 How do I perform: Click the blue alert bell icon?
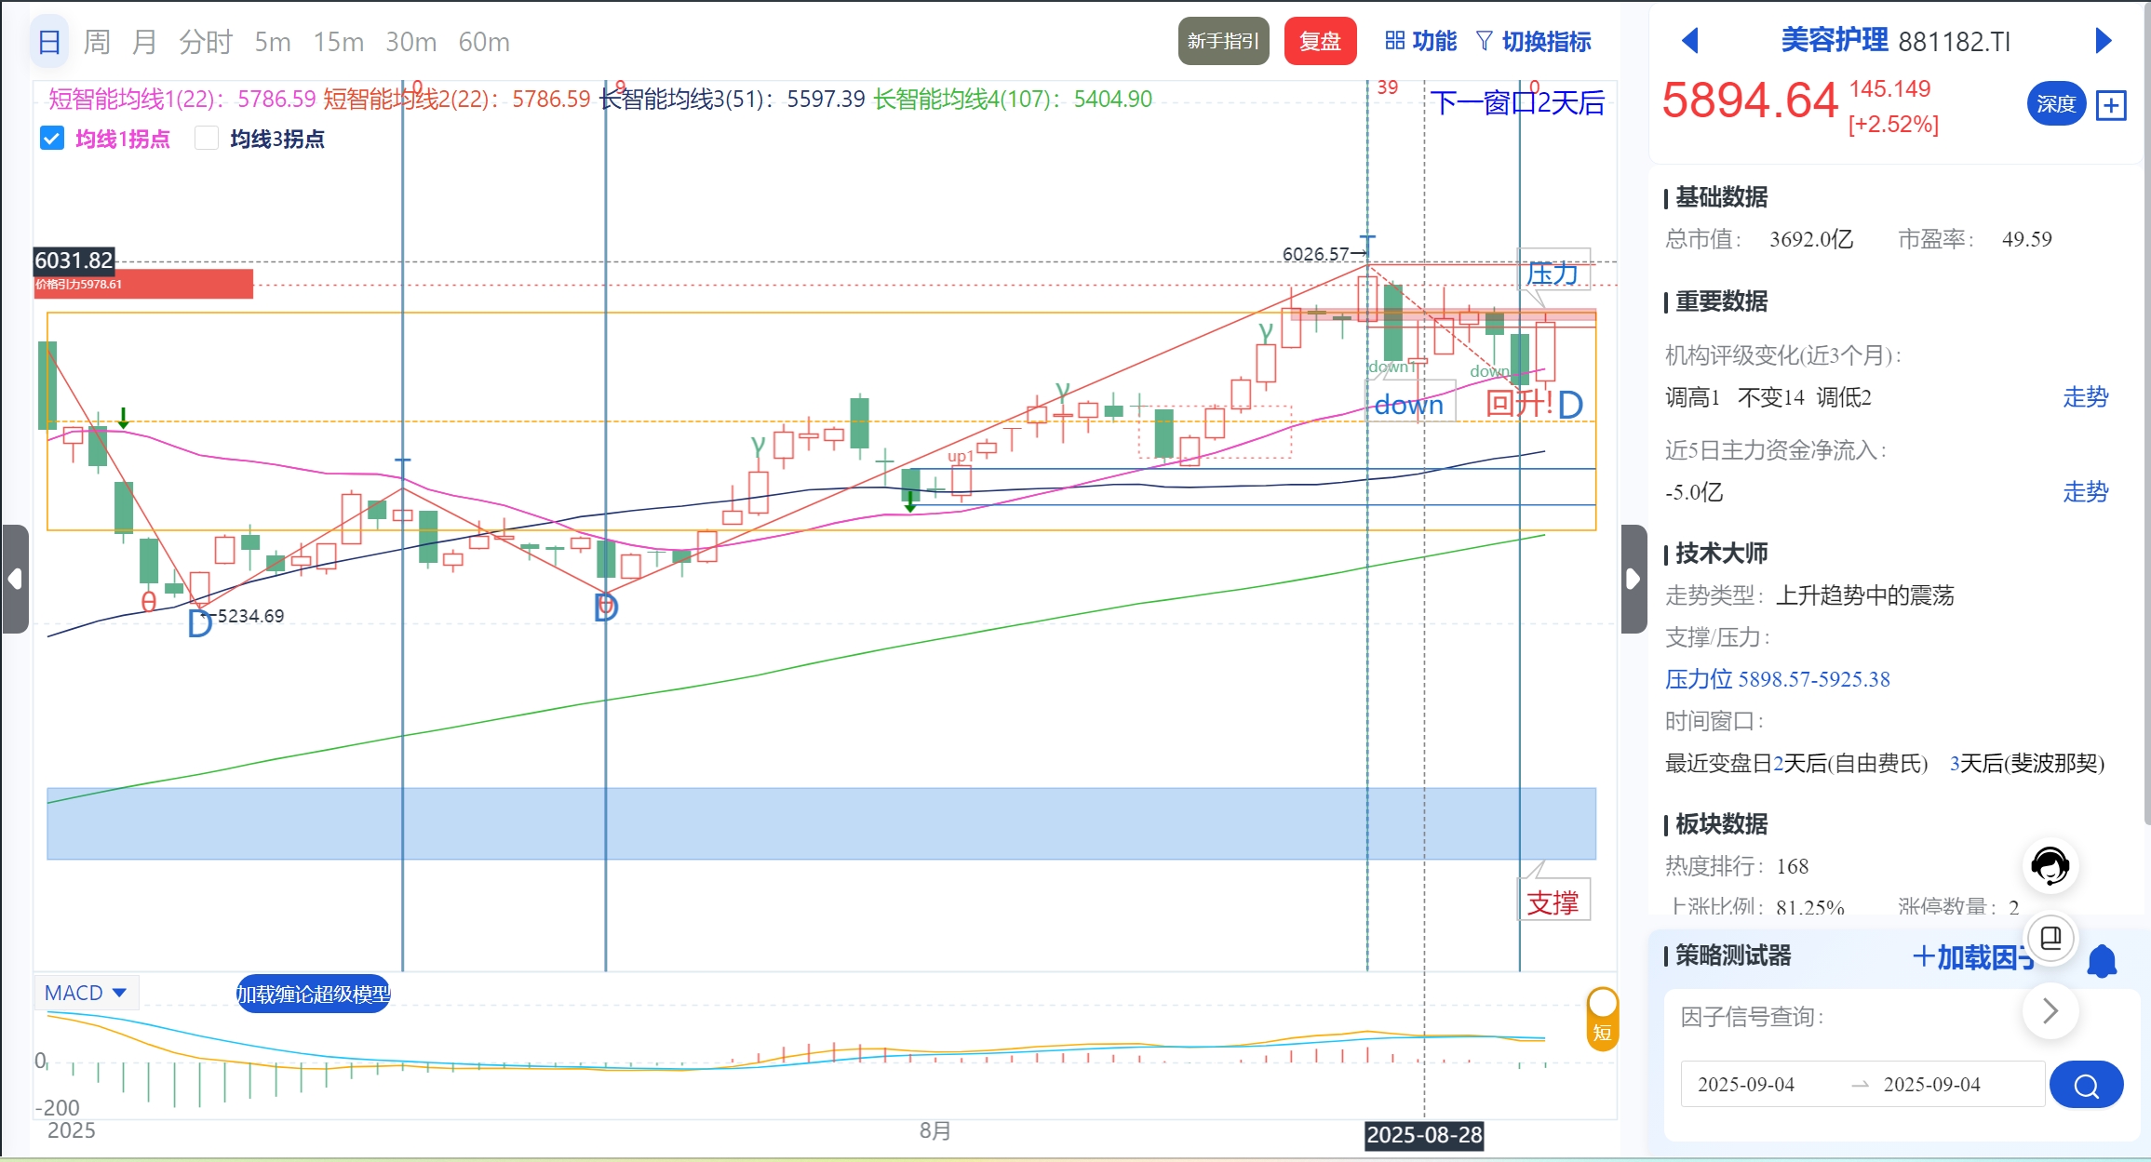tap(2102, 961)
